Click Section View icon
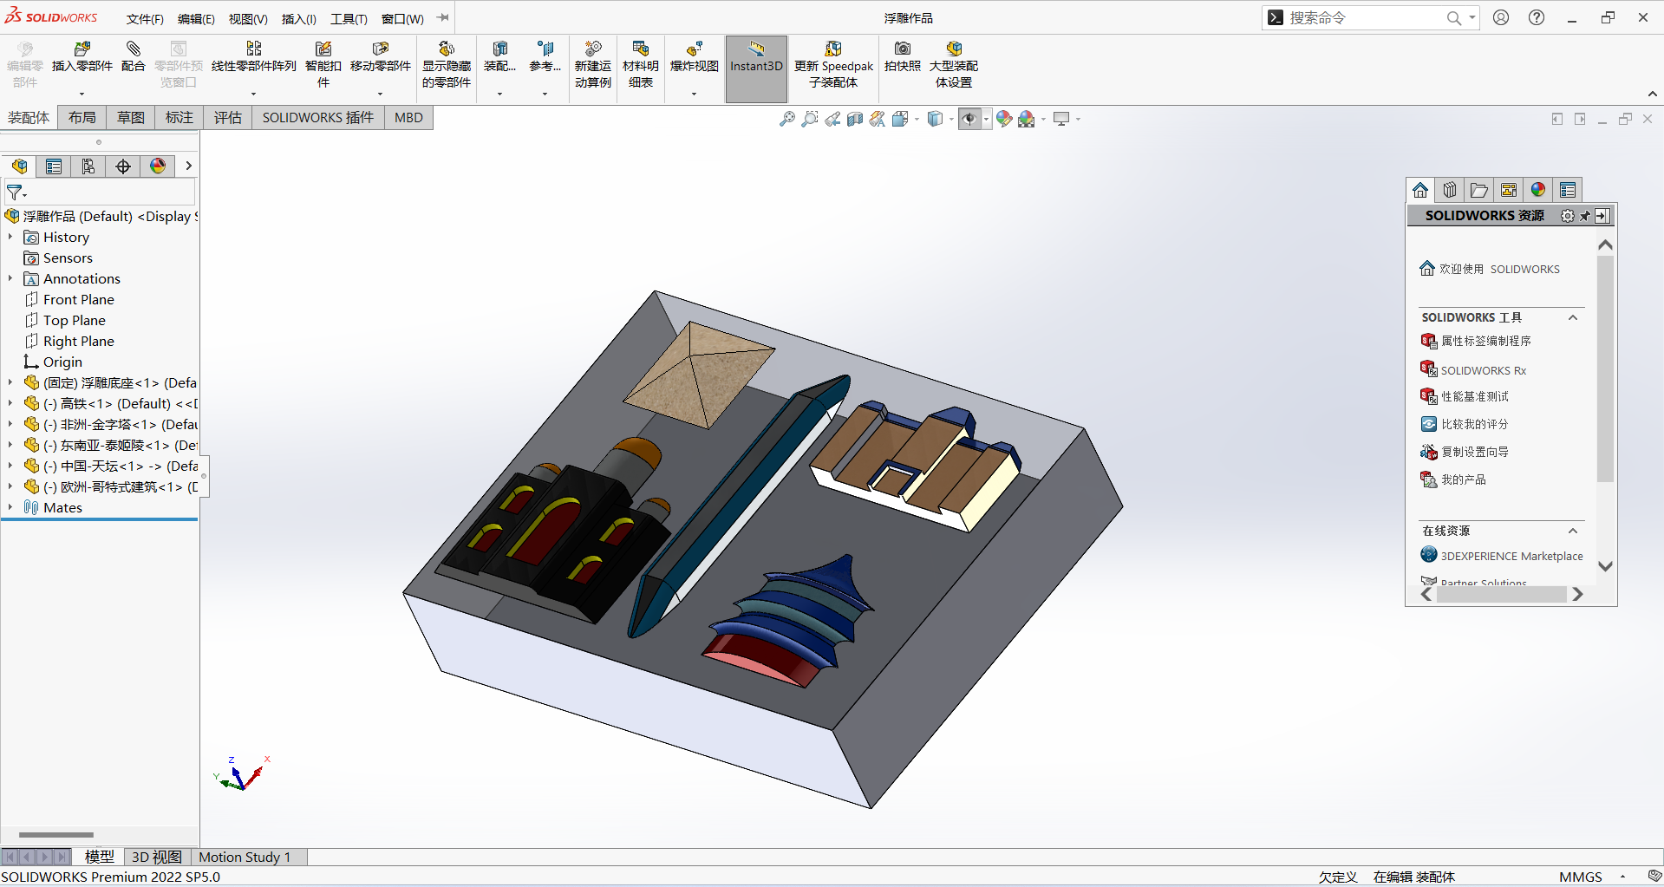 click(x=855, y=119)
